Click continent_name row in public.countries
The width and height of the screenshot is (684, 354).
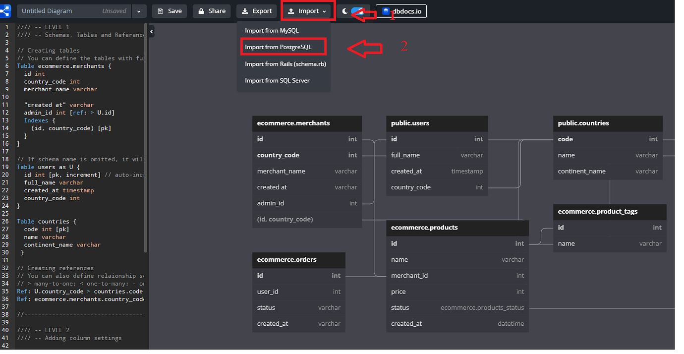[608, 172]
